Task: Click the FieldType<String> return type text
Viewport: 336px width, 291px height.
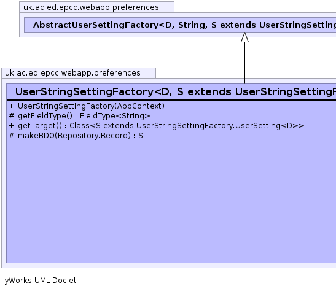Action: [x=115, y=116]
